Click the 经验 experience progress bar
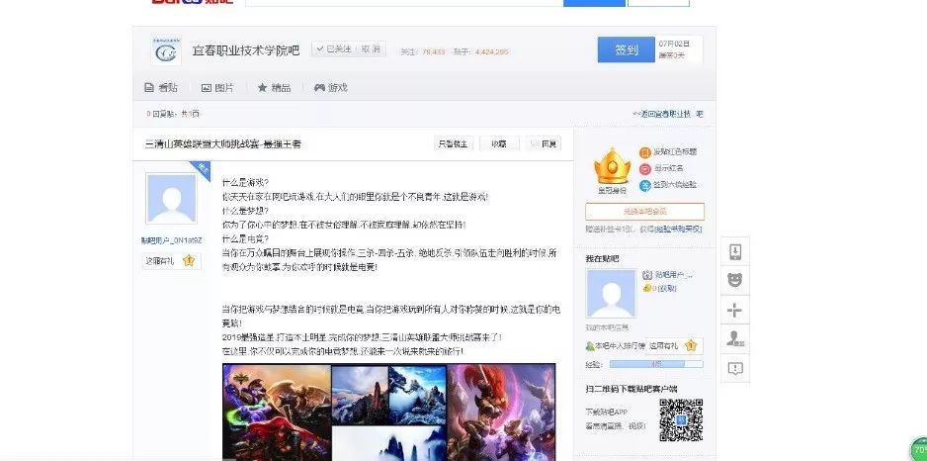Screen dimensions: 927x461 click(x=656, y=364)
